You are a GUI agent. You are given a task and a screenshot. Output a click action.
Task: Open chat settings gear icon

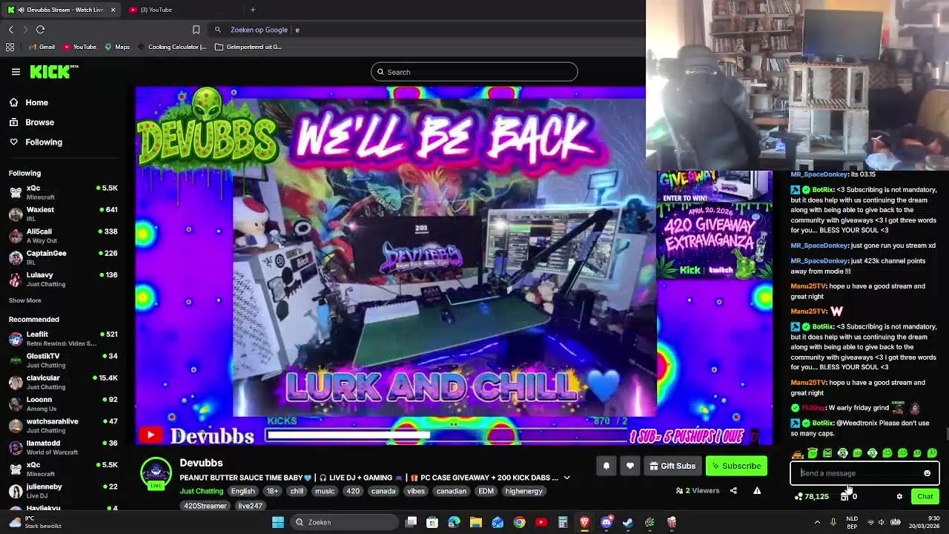tap(899, 496)
